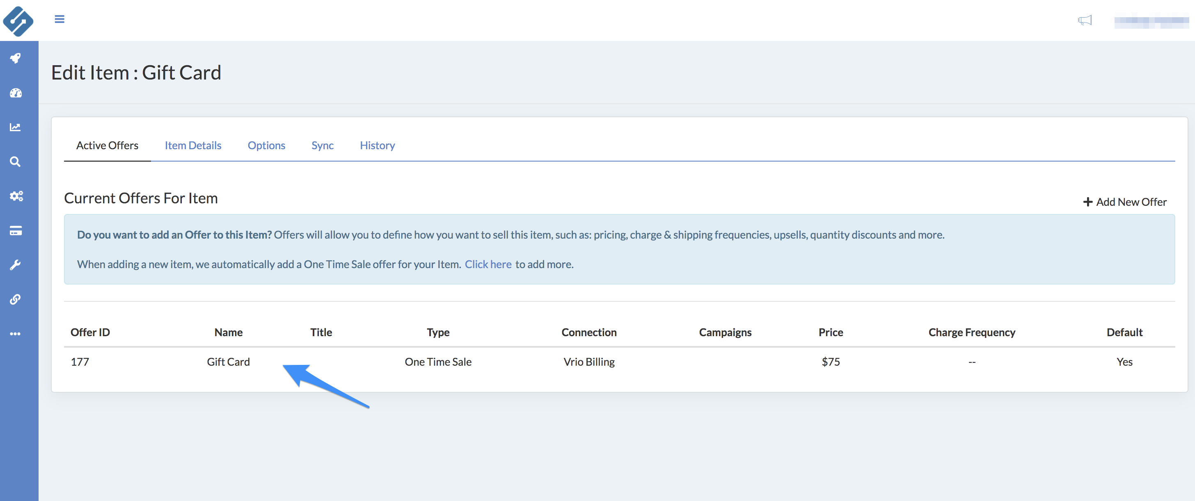The image size is (1195, 501).
Task: Open the three dots more icon
Action: pyautogui.click(x=16, y=334)
